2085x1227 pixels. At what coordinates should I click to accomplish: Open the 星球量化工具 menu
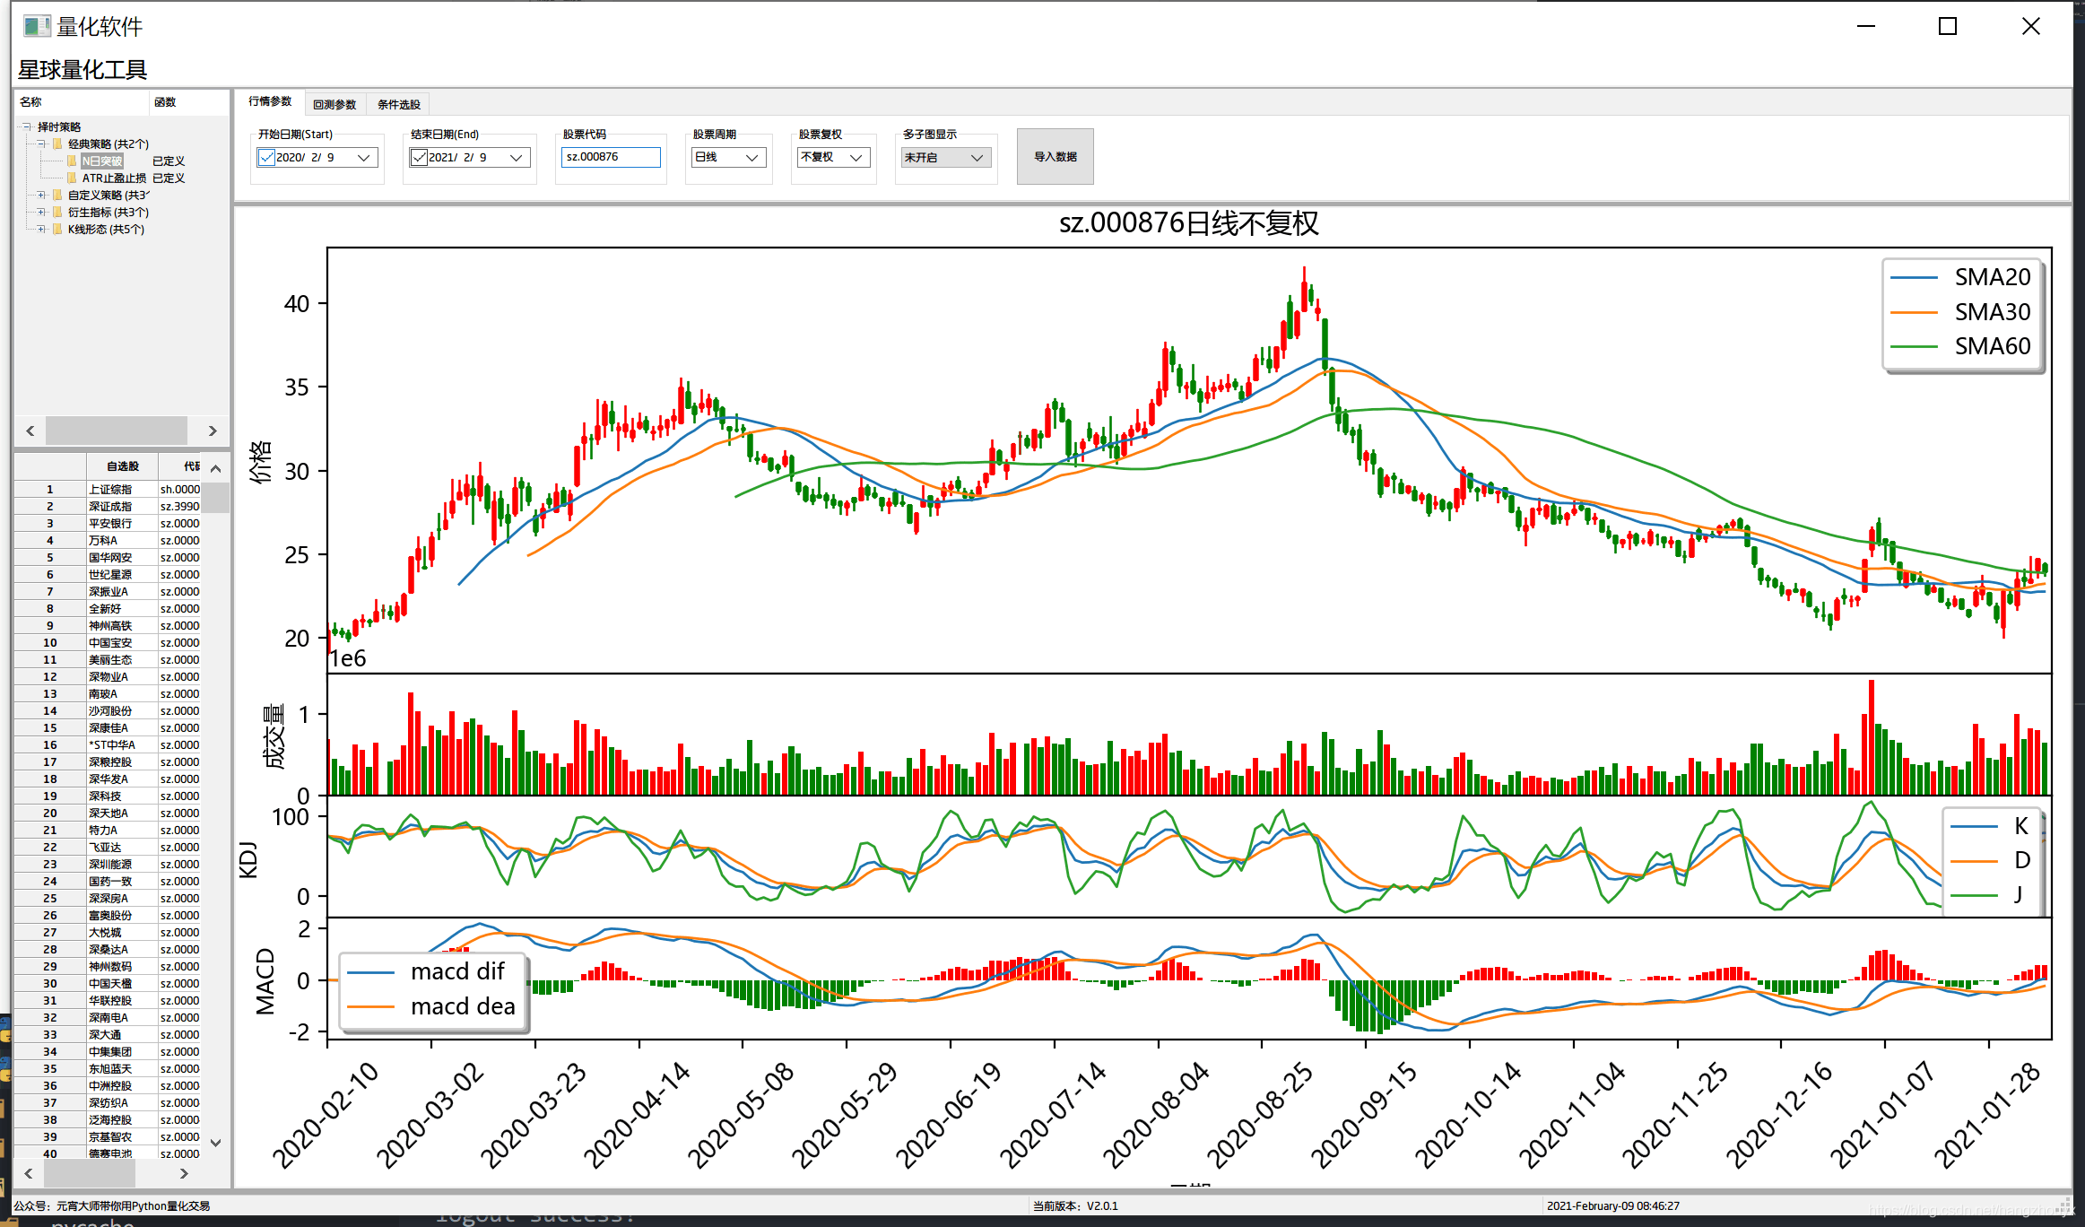click(83, 69)
